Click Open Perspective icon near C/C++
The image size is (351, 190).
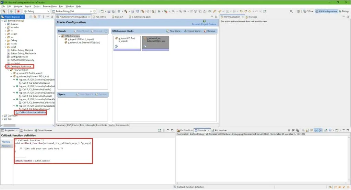coord(299,11)
